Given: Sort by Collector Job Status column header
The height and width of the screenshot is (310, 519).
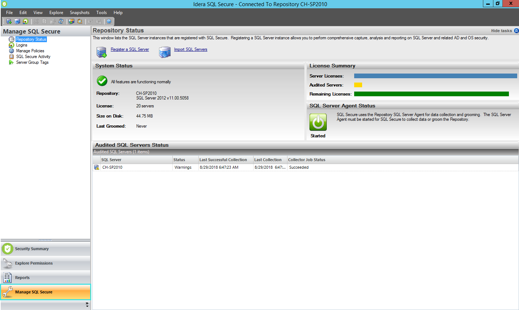Looking at the screenshot, I should 403,160.
